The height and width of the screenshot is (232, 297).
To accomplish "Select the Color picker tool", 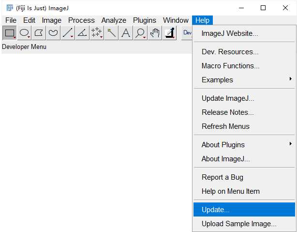I will coord(169,33).
